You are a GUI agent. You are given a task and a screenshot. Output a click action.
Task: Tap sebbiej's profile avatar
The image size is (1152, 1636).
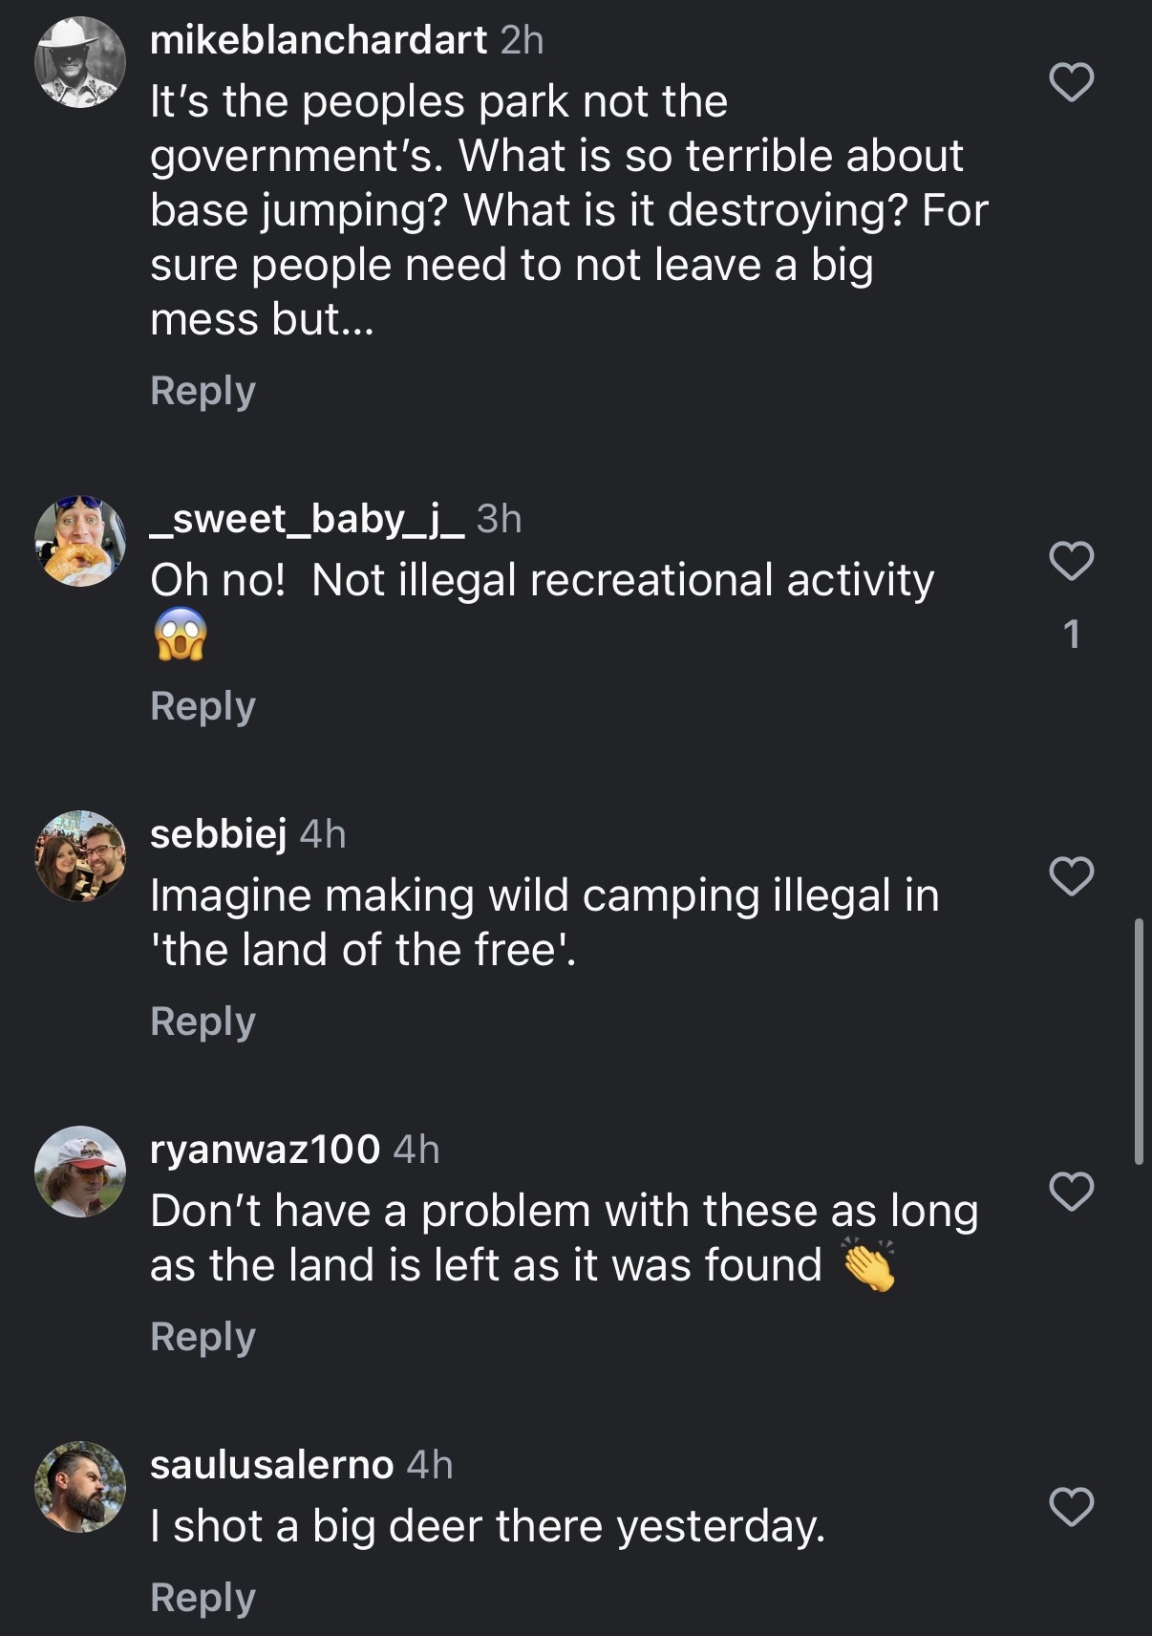[x=80, y=856]
